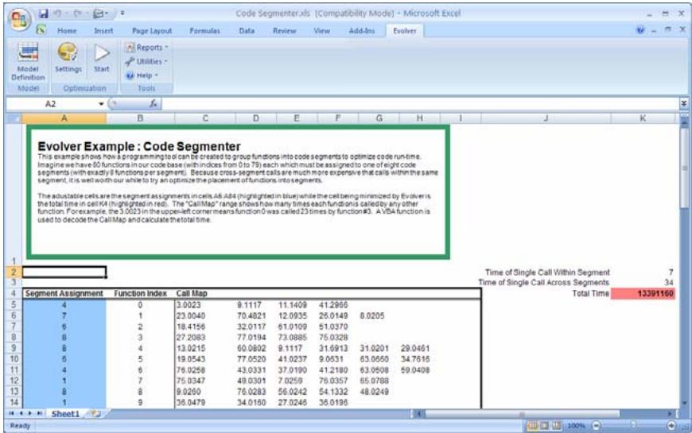Click the zoom in plus button

671,426
